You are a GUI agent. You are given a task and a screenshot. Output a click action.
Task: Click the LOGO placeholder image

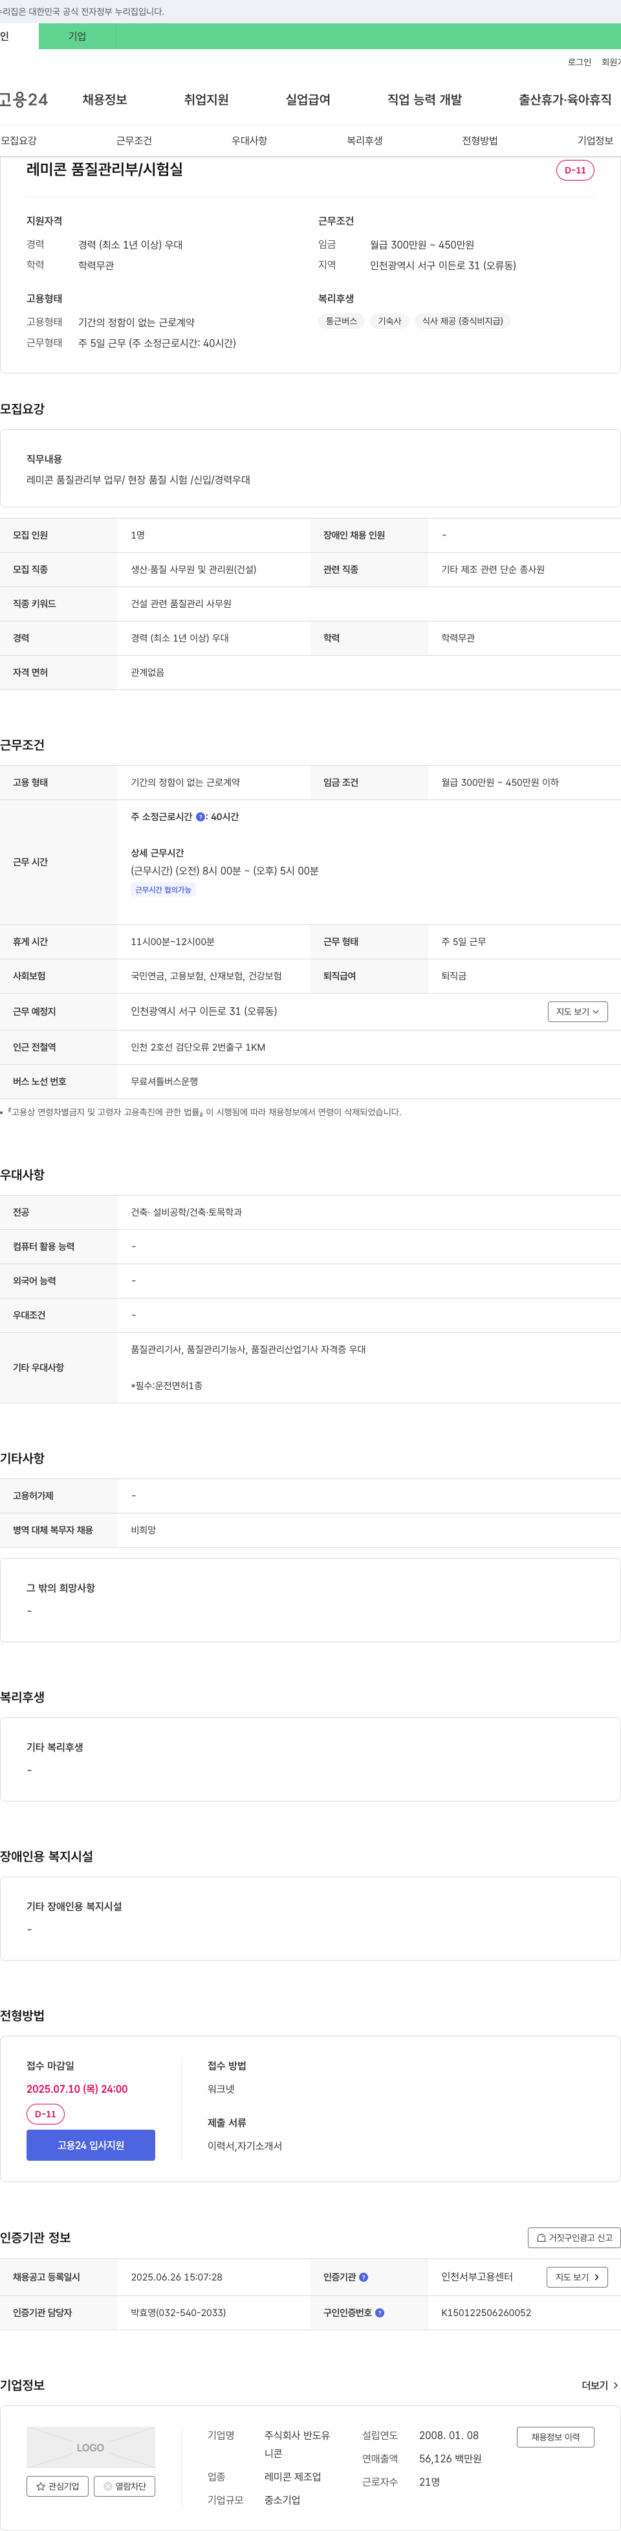tap(91, 2447)
